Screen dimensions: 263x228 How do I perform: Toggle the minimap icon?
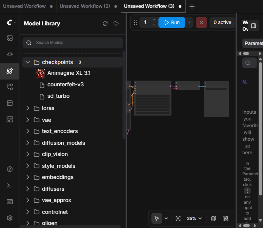[214, 218]
